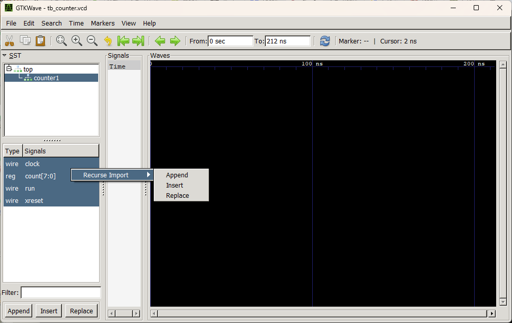
Task: Click the Cut scissors icon
Action: click(9, 41)
